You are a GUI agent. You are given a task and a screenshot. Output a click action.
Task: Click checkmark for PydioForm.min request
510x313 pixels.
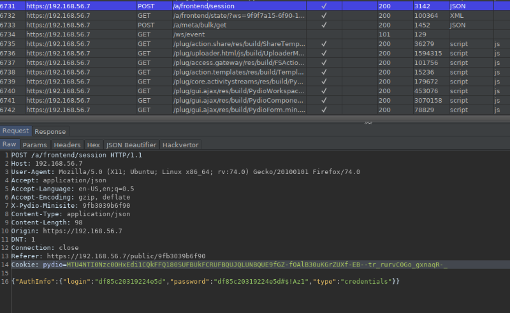pyautogui.click(x=324, y=110)
